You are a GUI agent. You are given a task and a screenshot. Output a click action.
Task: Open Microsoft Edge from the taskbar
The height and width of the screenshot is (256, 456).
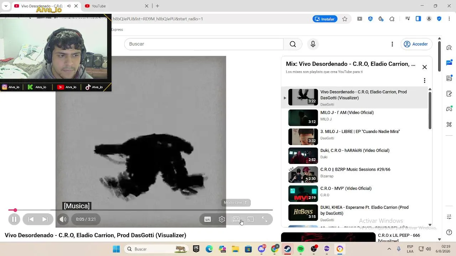click(x=209, y=249)
